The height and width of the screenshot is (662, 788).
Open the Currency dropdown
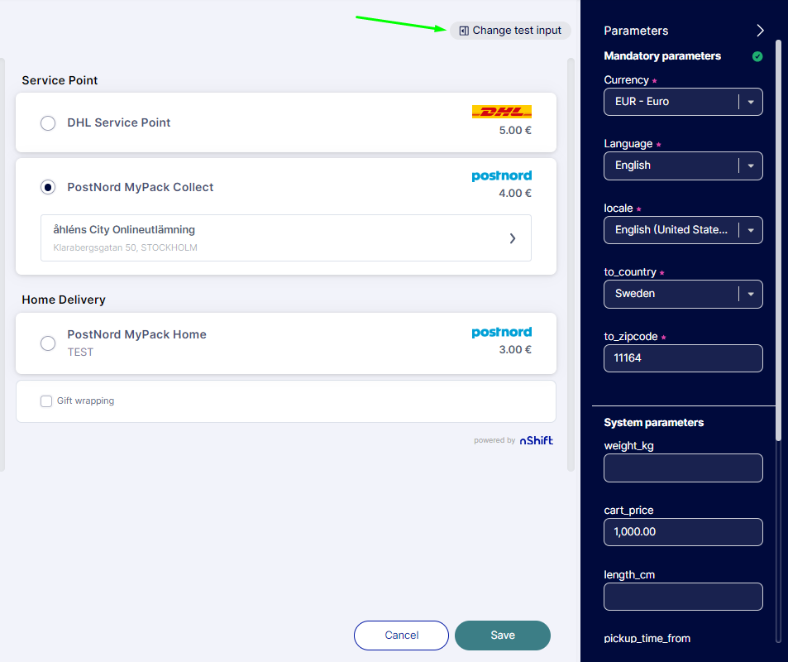point(750,102)
